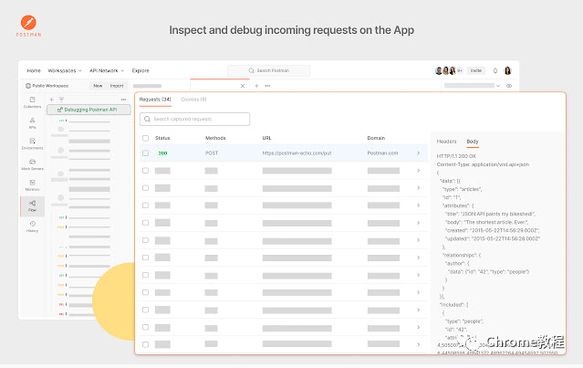Image resolution: width=583 pixels, height=368 pixels.
Task: Select the Flow sidebar icon
Action: (x=32, y=205)
